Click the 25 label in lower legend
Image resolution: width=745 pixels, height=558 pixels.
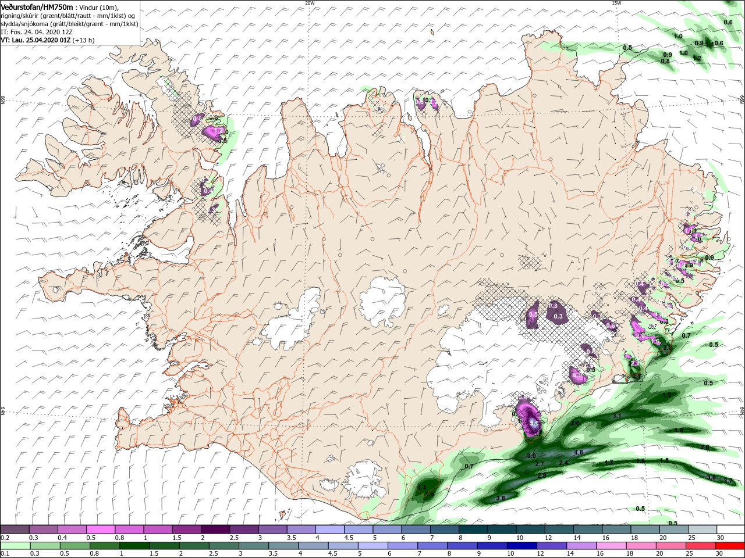click(x=690, y=554)
